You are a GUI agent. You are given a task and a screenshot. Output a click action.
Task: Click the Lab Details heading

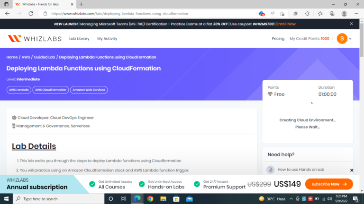point(34,146)
